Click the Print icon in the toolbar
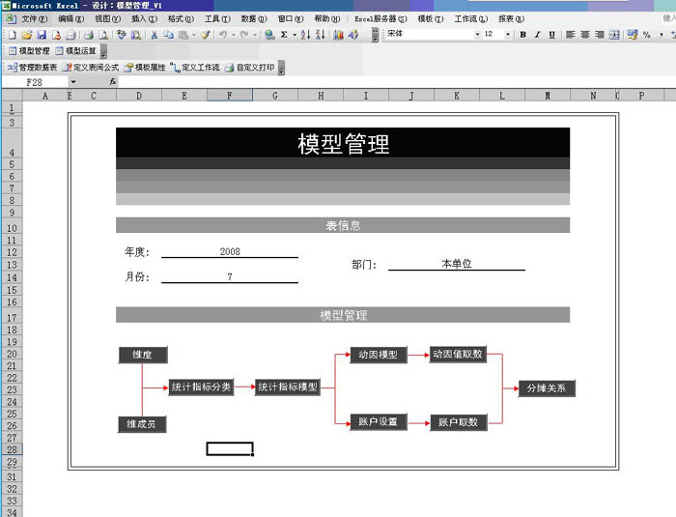 point(88,35)
